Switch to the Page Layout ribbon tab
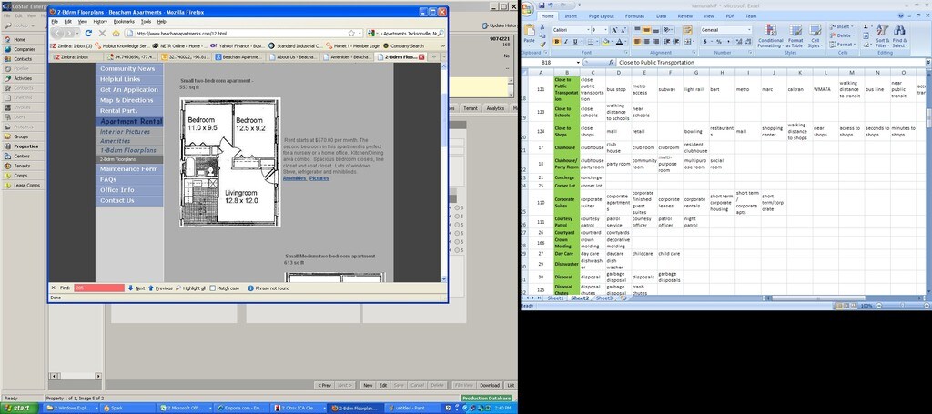This screenshot has height=414, width=932. tap(601, 16)
